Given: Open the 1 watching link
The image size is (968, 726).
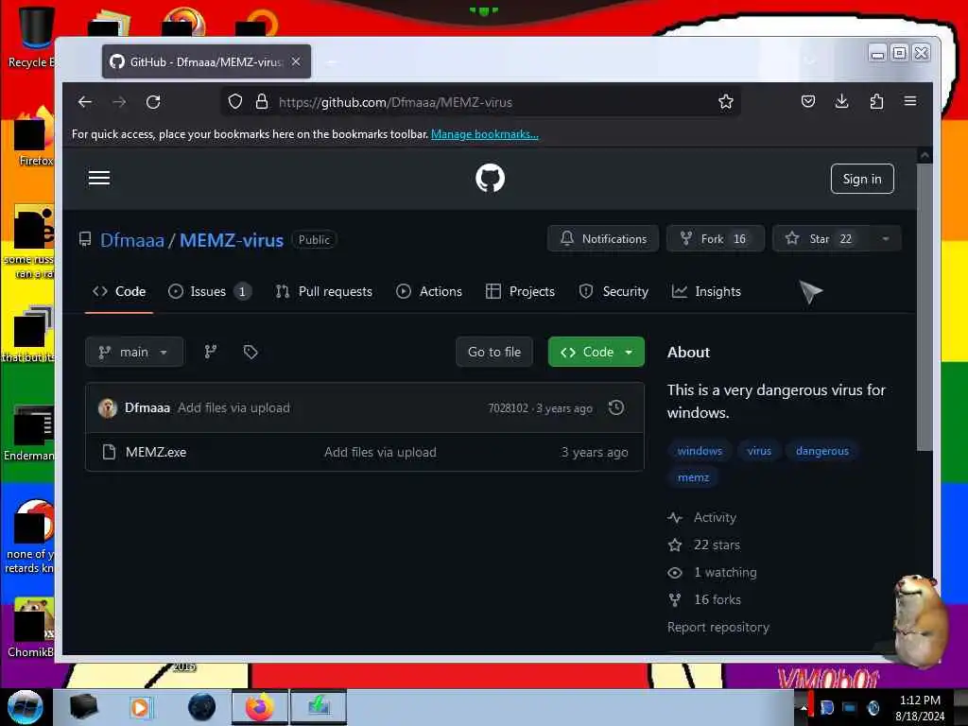Looking at the screenshot, I should pos(713,572).
